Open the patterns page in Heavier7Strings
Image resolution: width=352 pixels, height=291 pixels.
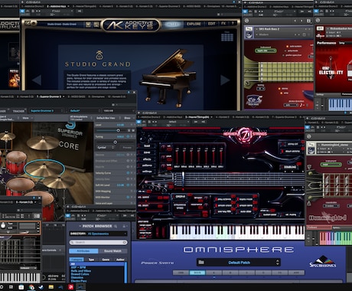coord(147,165)
